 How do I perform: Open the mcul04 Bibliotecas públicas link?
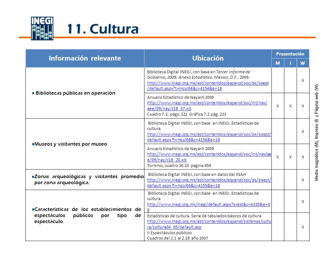(208, 86)
